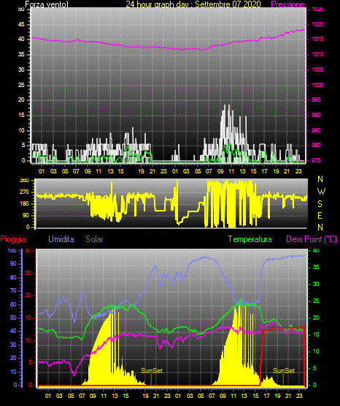Click pressure axis value 1005

click(317, 69)
